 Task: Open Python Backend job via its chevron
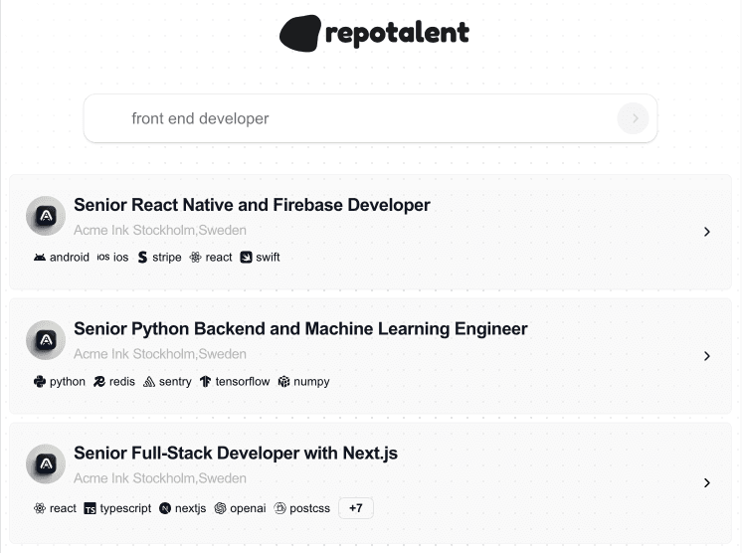pyautogui.click(x=707, y=356)
